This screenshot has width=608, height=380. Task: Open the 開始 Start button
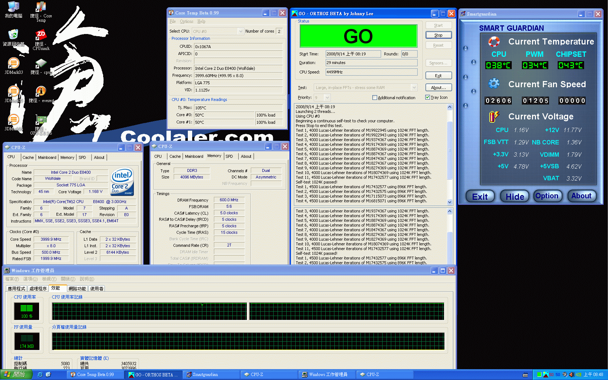17,375
